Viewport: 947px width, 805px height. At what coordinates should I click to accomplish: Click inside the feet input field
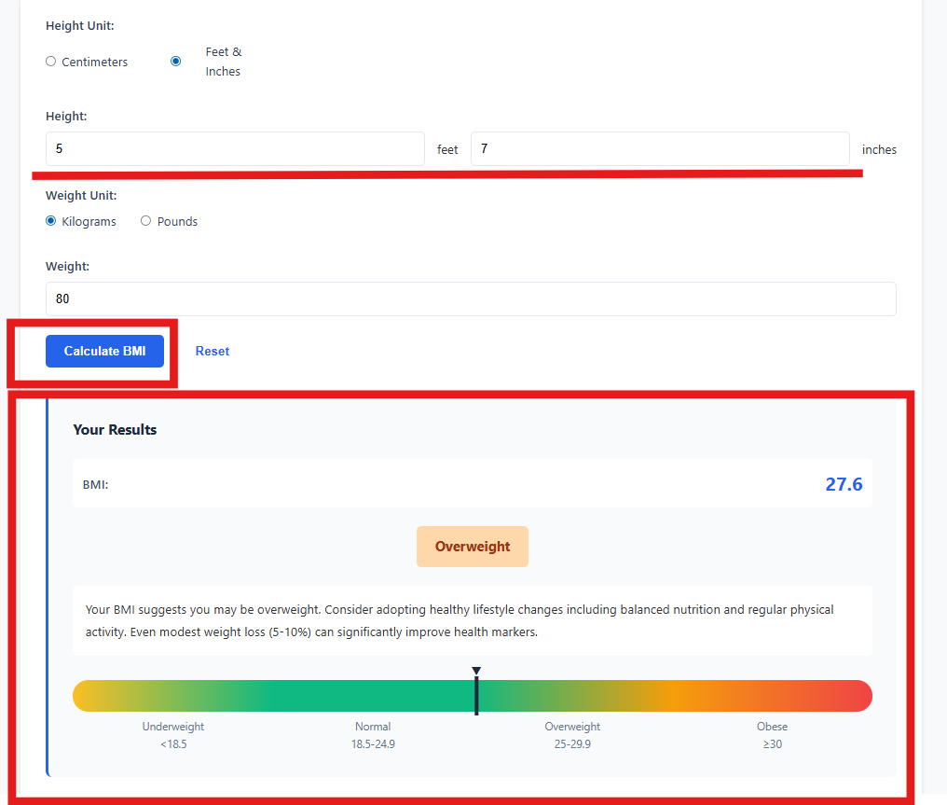coord(233,148)
